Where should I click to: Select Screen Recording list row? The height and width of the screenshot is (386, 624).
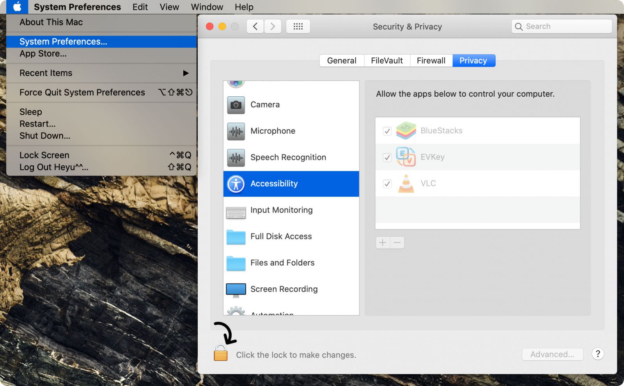point(291,289)
